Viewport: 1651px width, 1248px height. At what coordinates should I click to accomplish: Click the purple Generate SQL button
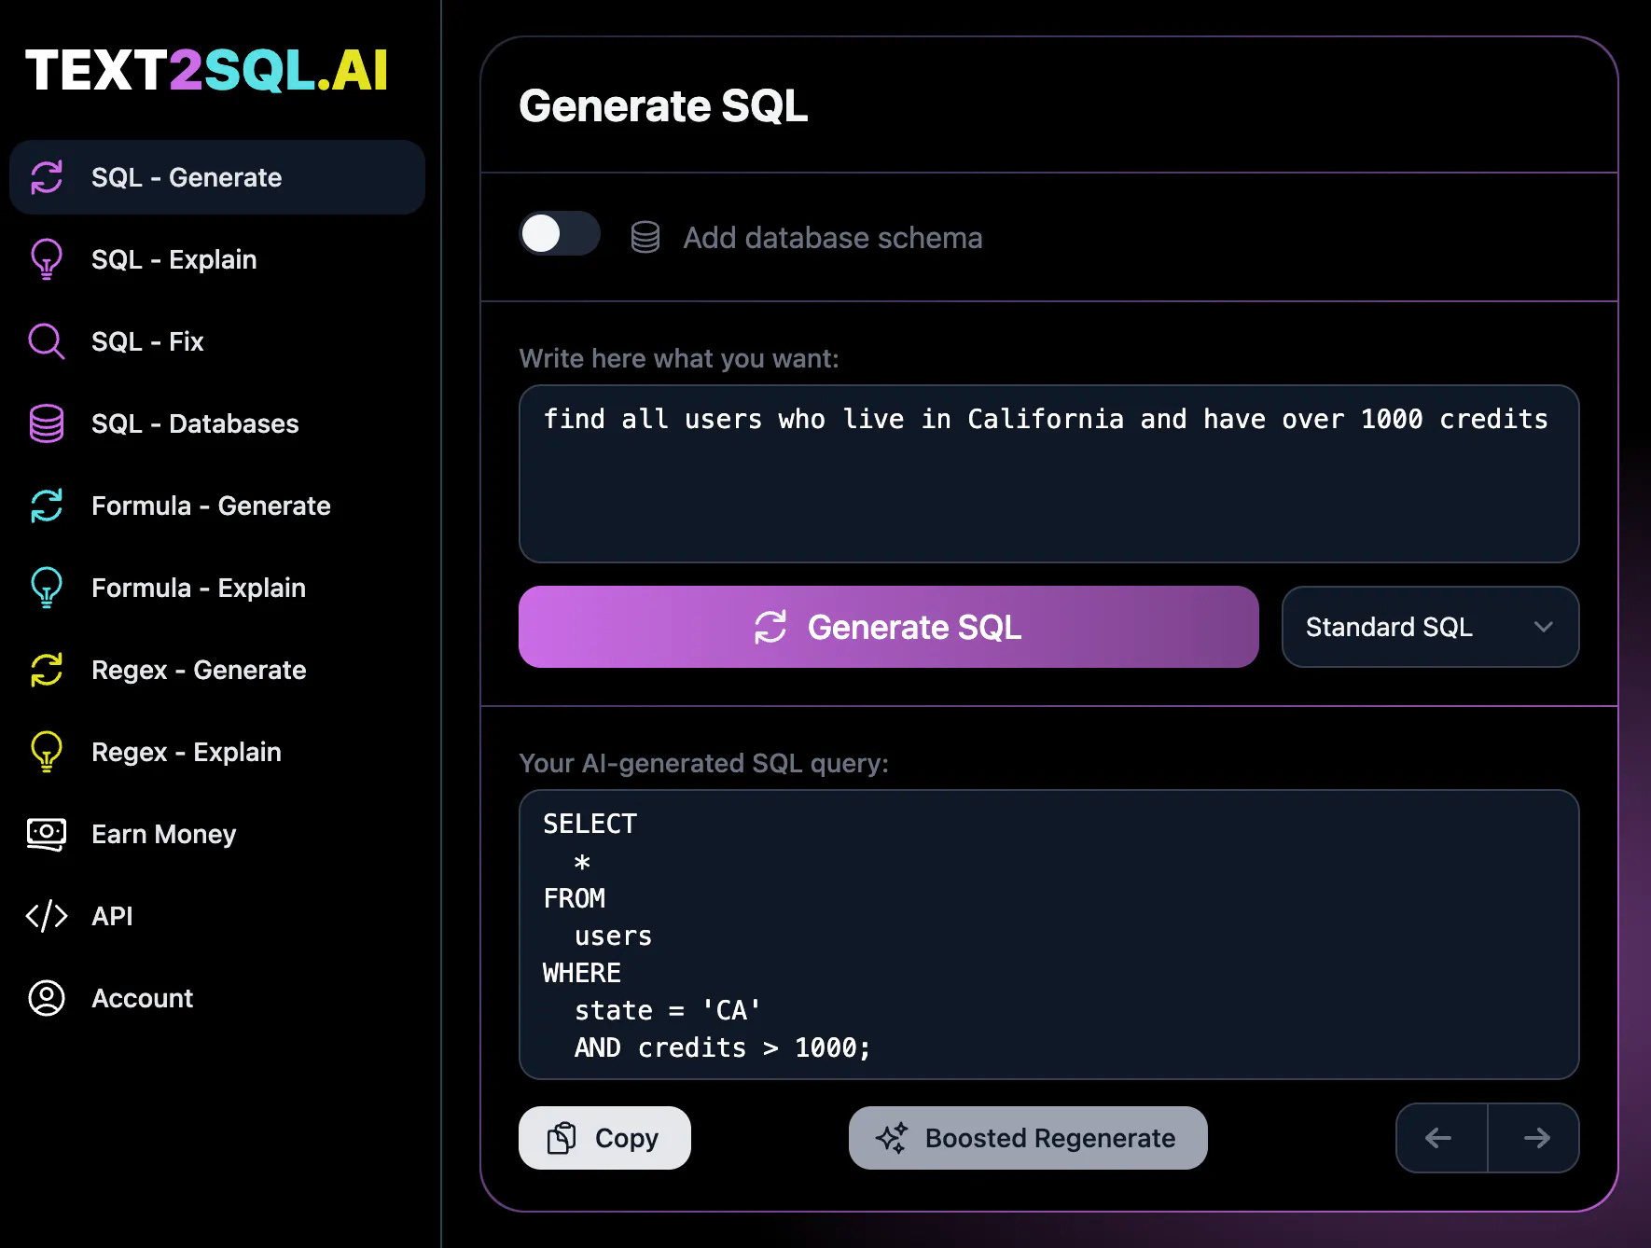tap(888, 627)
